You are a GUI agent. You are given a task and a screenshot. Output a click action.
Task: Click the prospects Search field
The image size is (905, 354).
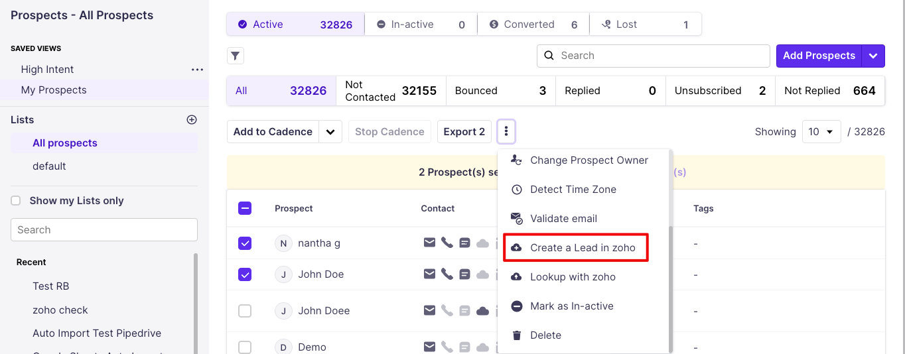click(x=653, y=56)
